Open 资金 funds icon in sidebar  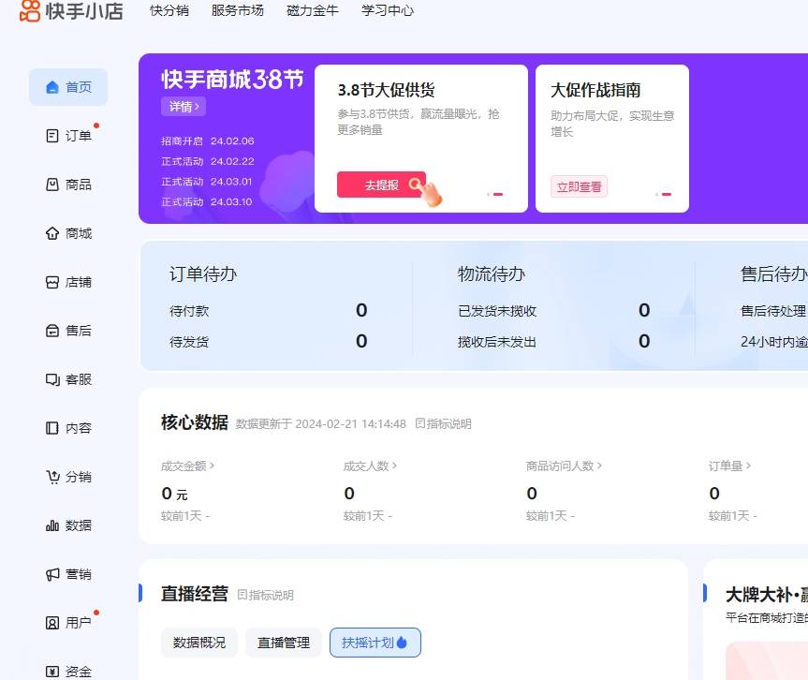pyautogui.click(x=52, y=672)
